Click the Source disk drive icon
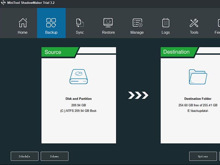The image size is (220, 165). pyautogui.click(x=79, y=76)
